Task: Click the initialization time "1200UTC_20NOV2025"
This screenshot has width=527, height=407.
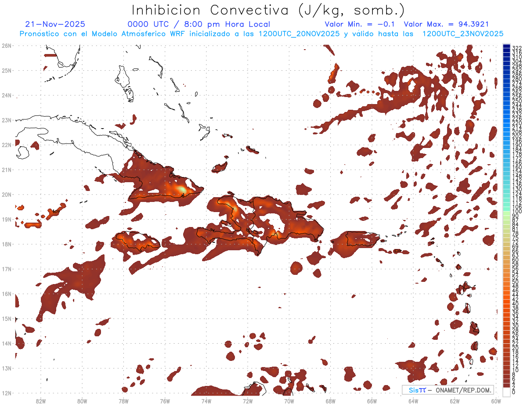Action: (299, 34)
